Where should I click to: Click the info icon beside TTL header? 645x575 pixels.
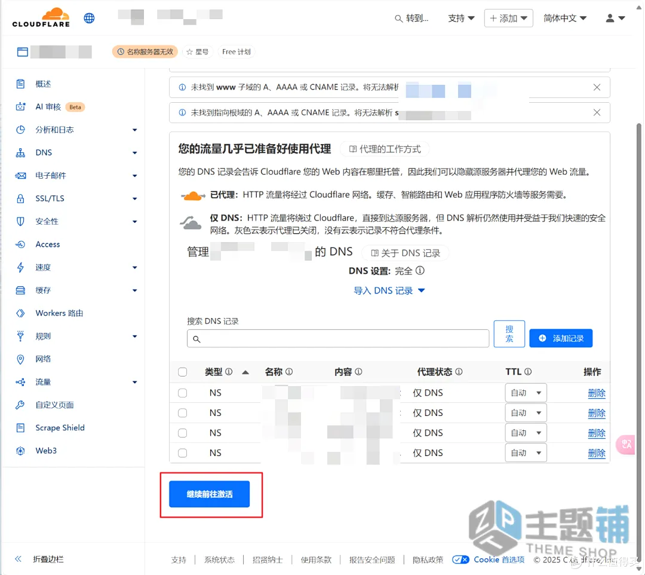point(528,372)
